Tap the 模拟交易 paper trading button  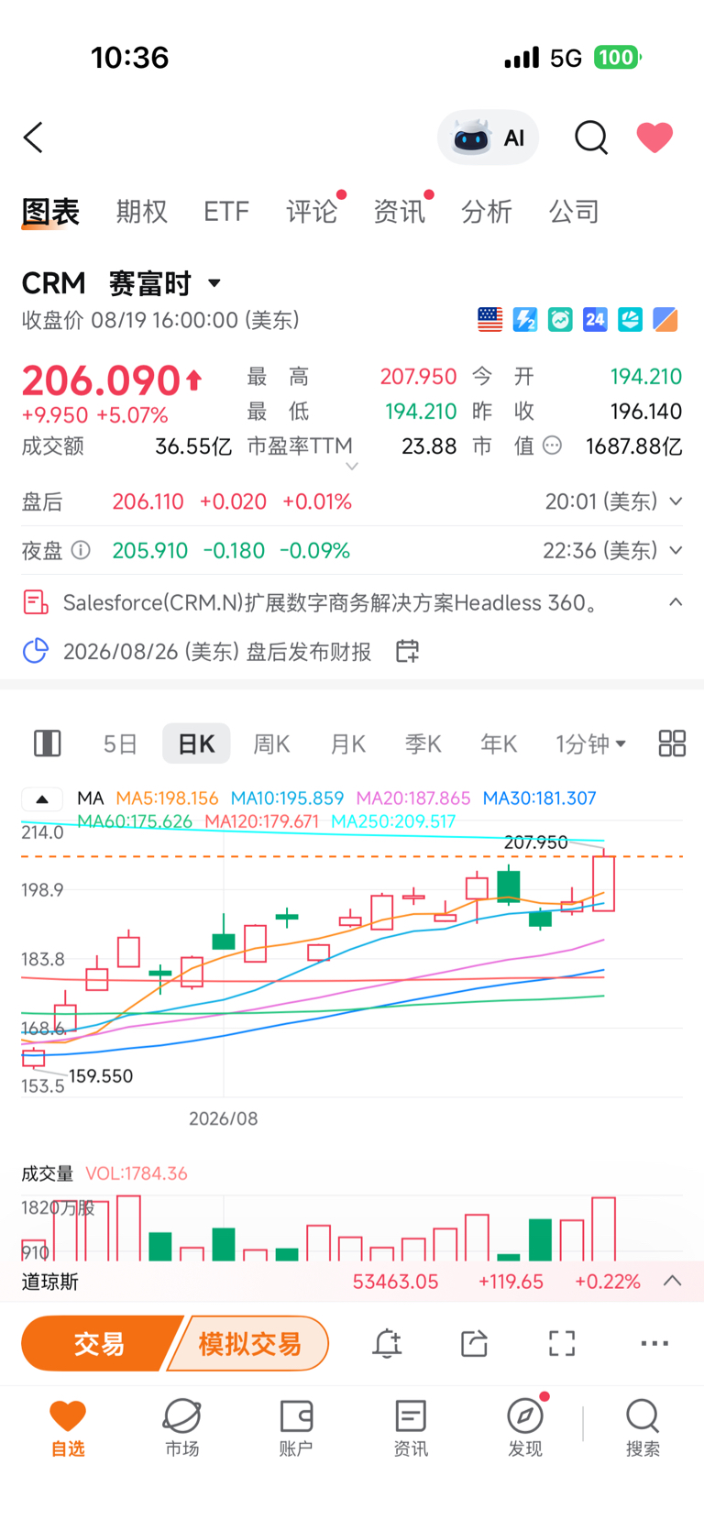249,1344
